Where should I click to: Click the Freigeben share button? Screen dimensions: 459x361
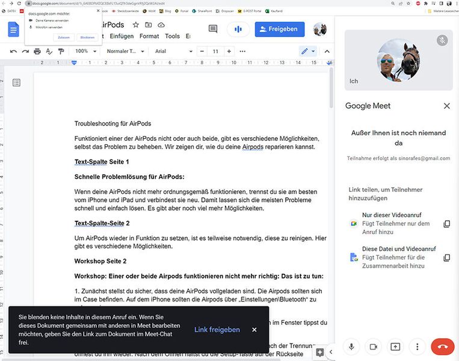pyautogui.click(x=280, y=29)
